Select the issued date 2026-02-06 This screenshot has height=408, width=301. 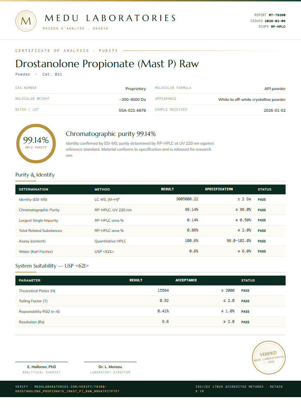pyautogui.click(x=275, y=21)
